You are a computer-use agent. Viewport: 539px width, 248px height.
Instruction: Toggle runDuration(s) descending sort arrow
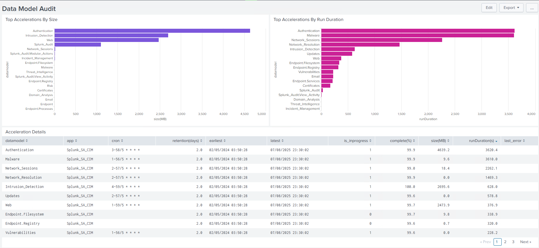(x=496, y=141)
